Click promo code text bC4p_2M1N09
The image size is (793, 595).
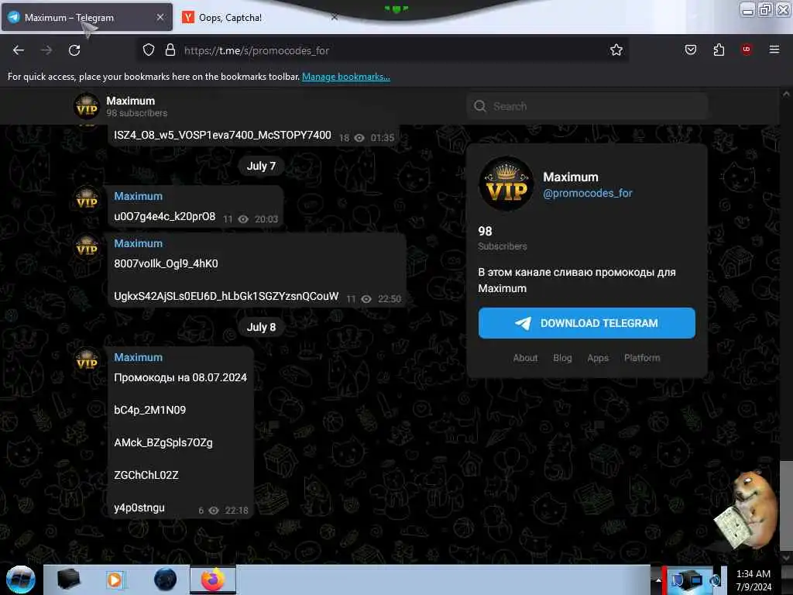coord(149,410)
